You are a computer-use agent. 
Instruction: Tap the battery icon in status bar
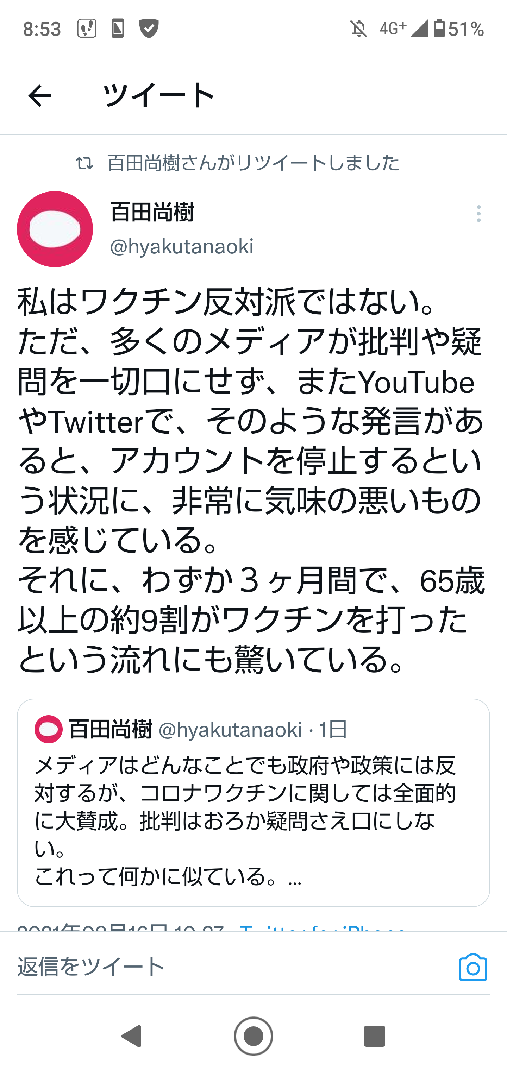coord(439,29)
